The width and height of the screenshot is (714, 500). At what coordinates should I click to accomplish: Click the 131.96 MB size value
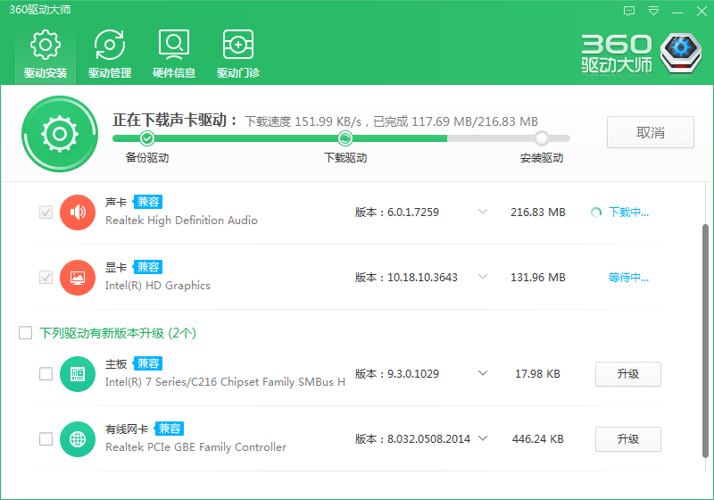pos(538,278)
